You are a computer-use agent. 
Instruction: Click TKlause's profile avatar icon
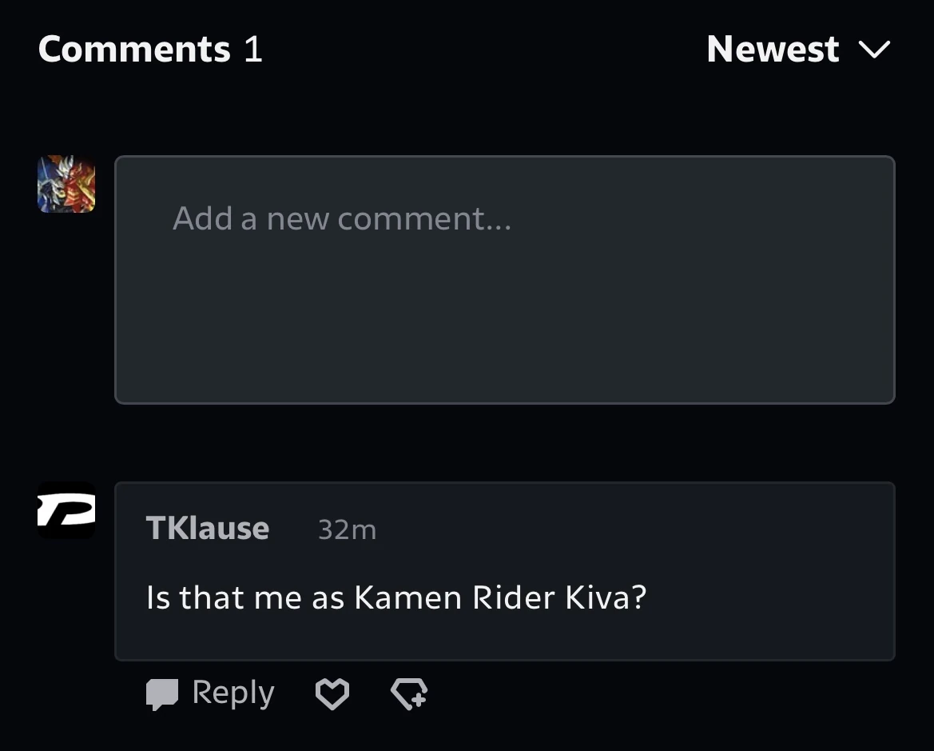coord(66,510)
